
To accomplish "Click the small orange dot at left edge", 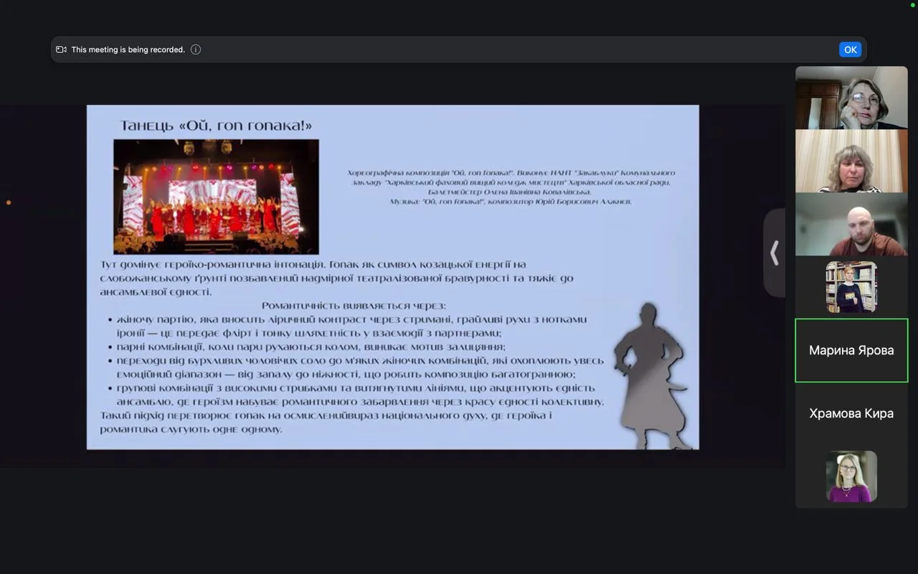I will tap(9, 202).
